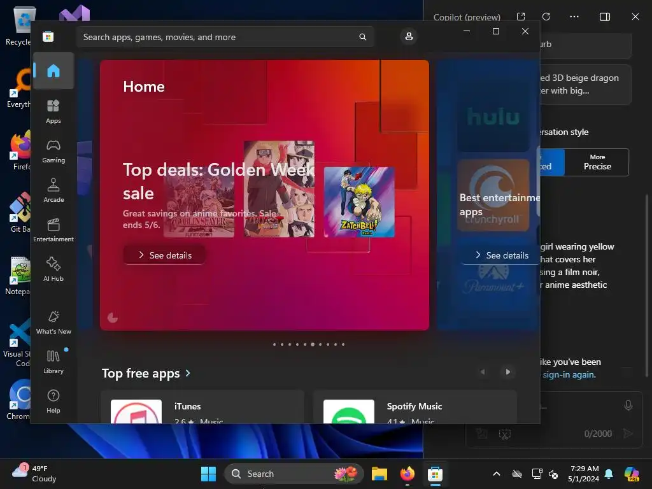This screenshot has width=652, height=489.
Task: Open Copilot in new window icon
Action: point(521,17)
